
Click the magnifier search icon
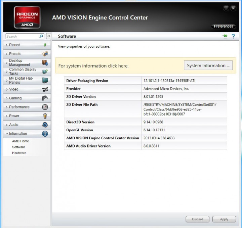(x=41, y=36)
